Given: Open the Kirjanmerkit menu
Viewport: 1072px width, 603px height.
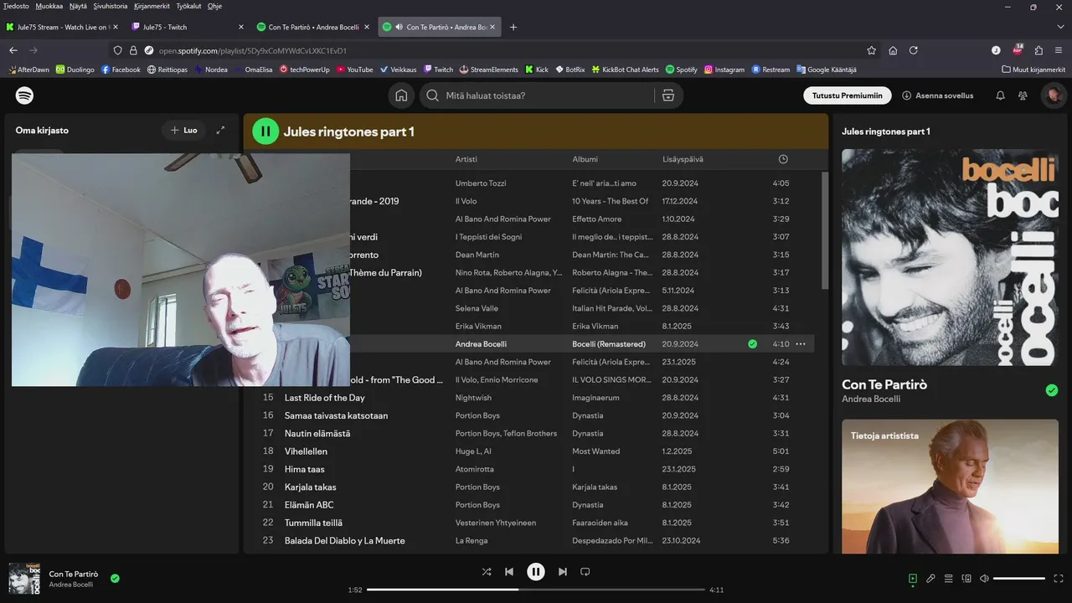Looking at the screenshot, I should point(151,6).
